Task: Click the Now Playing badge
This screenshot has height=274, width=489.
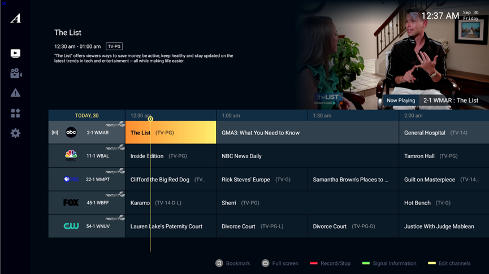Action: (x=401, y=101)
